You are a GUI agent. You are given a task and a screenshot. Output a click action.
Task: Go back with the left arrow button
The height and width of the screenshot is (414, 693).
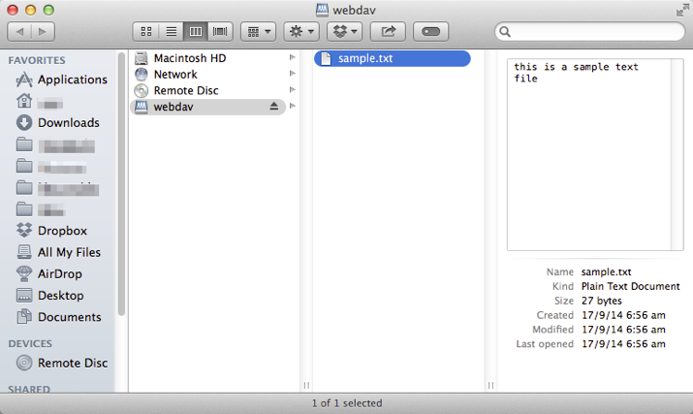coord(19,31)
